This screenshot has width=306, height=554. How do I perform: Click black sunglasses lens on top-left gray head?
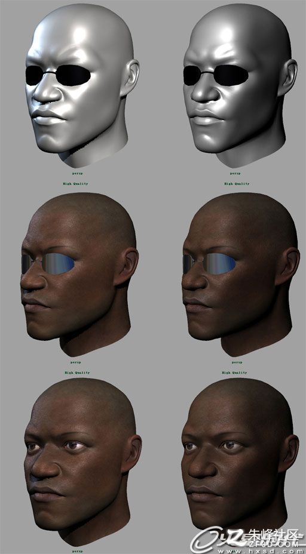[x=74, y=75]
